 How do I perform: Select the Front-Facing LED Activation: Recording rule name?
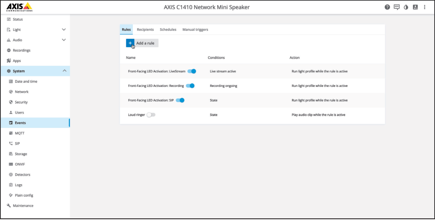(156, 86)
